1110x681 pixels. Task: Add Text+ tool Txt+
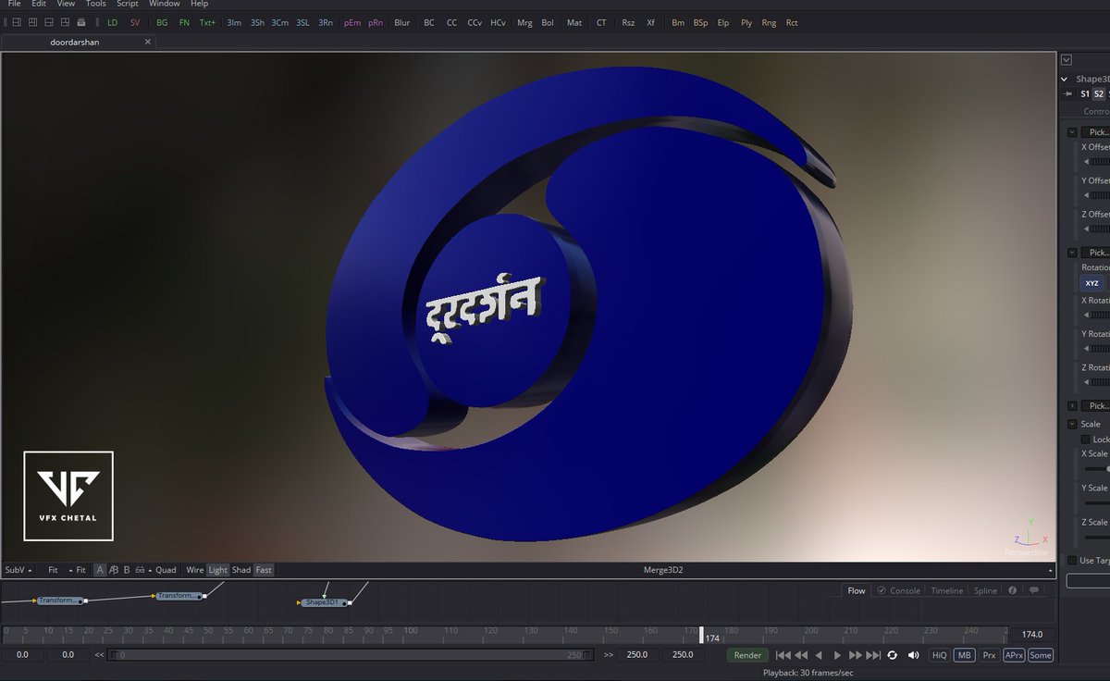[x=208, y=22]
